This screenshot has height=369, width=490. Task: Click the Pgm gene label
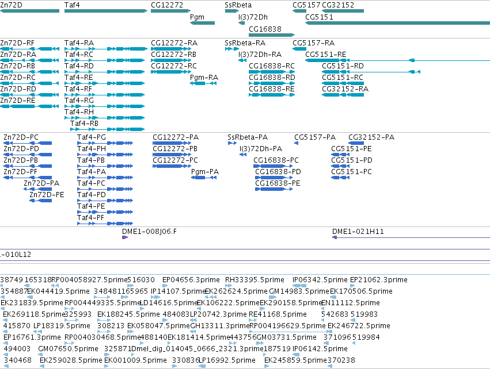pos(197,17)
